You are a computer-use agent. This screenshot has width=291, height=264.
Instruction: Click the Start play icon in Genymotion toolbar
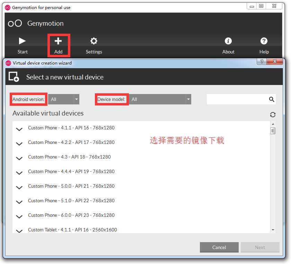[x=22, y=41]
